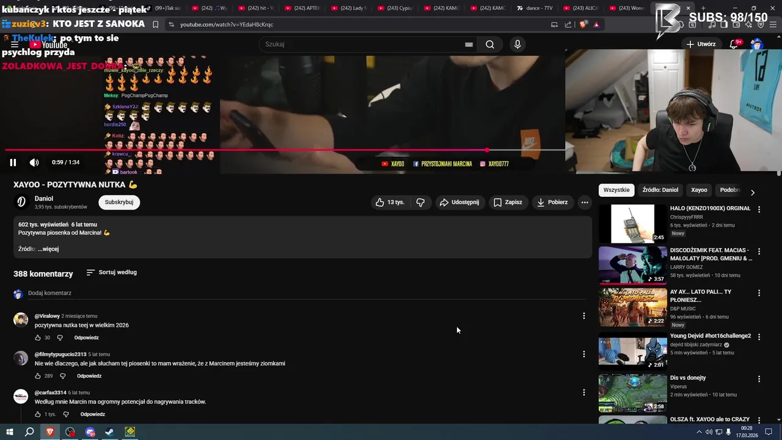782x440 pixels.
Task: Click the red progress bar scrubber handle
Action: (x=487, y=150)
